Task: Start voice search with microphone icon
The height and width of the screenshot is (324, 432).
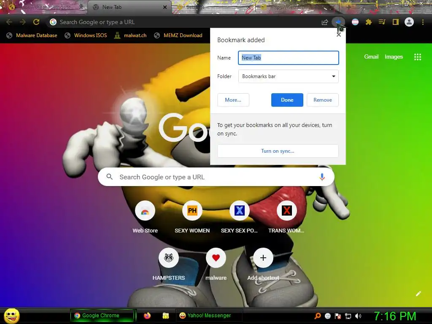Action: point(322,177)
